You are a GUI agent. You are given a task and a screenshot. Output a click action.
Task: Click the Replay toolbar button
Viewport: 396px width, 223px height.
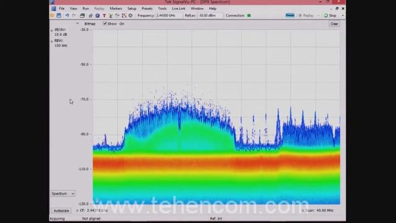tap(306, 15)
